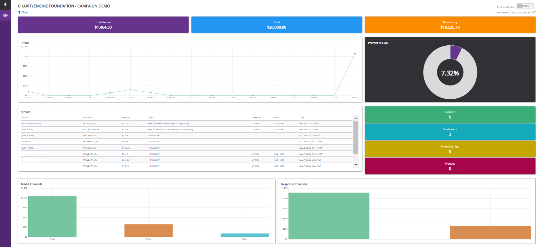Click the Amount column header

[126, 118]
